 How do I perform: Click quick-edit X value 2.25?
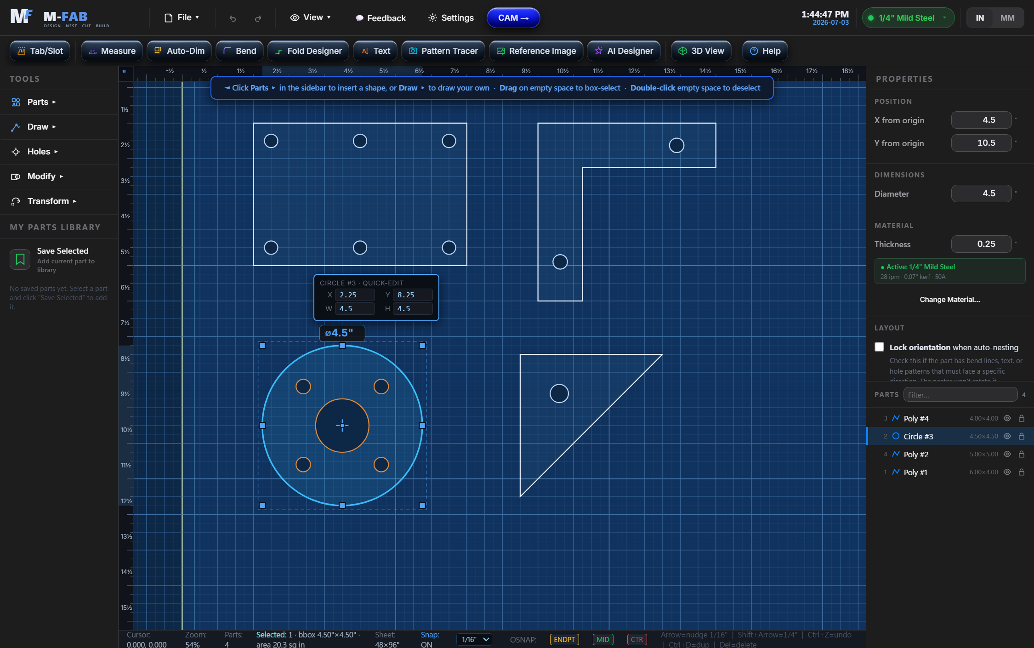point(355,295)
